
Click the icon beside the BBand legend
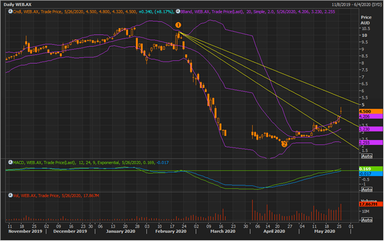(178, 11)
